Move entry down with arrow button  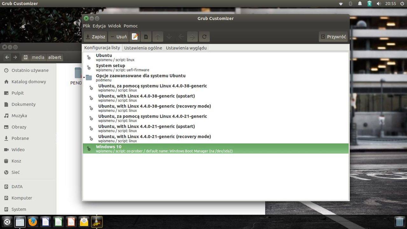click(169, 37)
